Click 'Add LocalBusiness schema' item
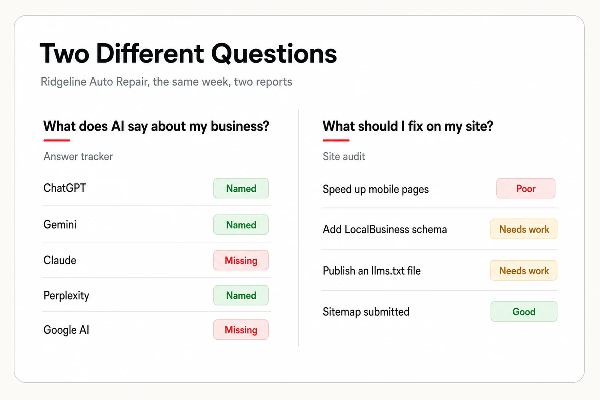600x400 pixels. click(x=385, y=230)
